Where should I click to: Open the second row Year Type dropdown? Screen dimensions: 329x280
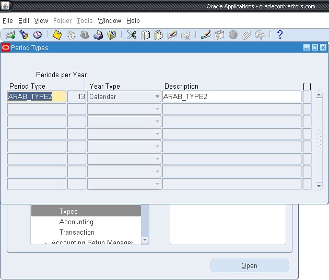pyautogui.click(x=157, y=109)
